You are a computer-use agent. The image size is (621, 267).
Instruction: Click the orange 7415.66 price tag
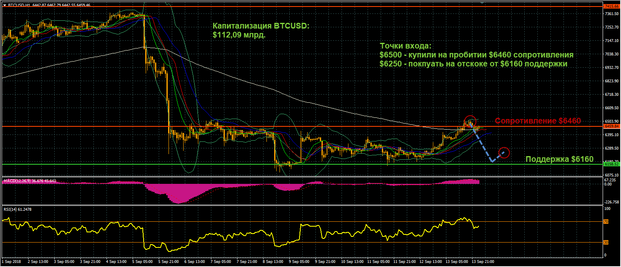pyautogui.click(x=611, y=7)
